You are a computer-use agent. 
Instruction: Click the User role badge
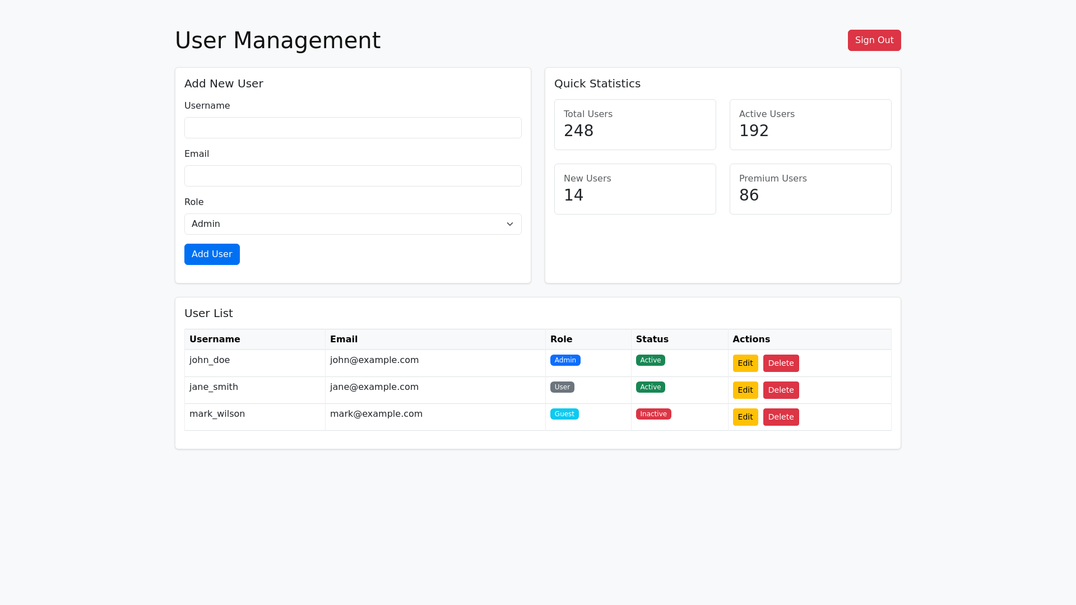point(562,387)
